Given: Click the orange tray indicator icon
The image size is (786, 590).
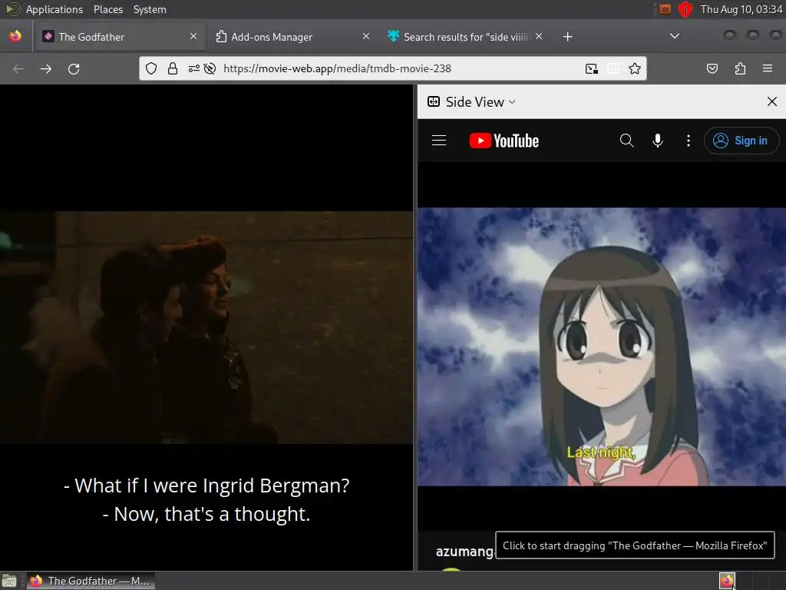Looking at the screenshot, I should click(x=665, y=9).
